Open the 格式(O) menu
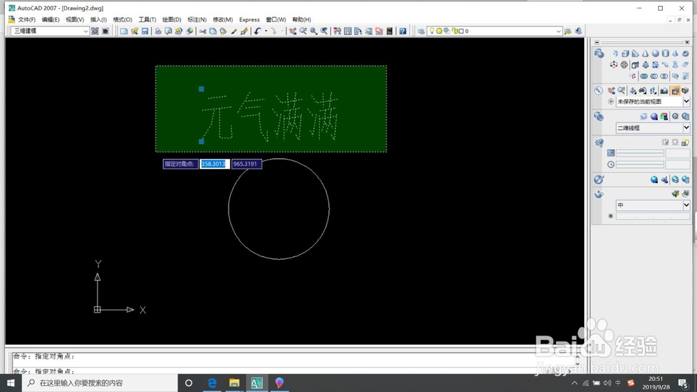 123,19
